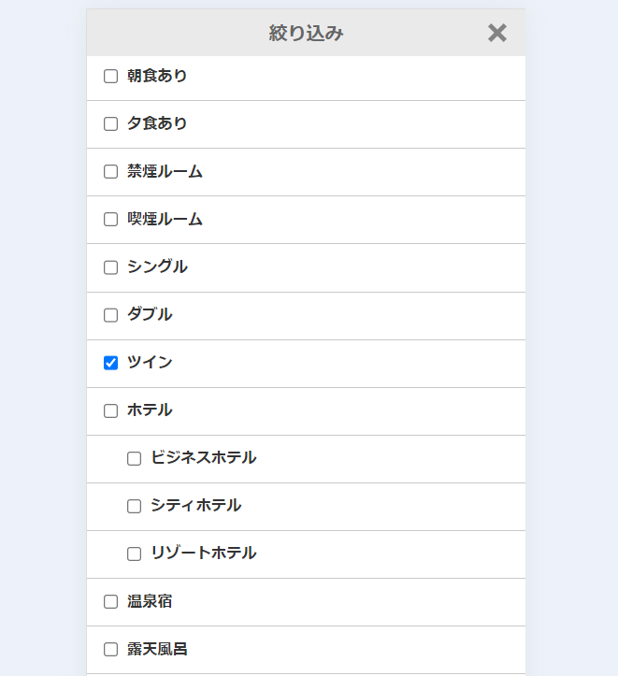Click the リゾートホテル label

pos(204,554)
